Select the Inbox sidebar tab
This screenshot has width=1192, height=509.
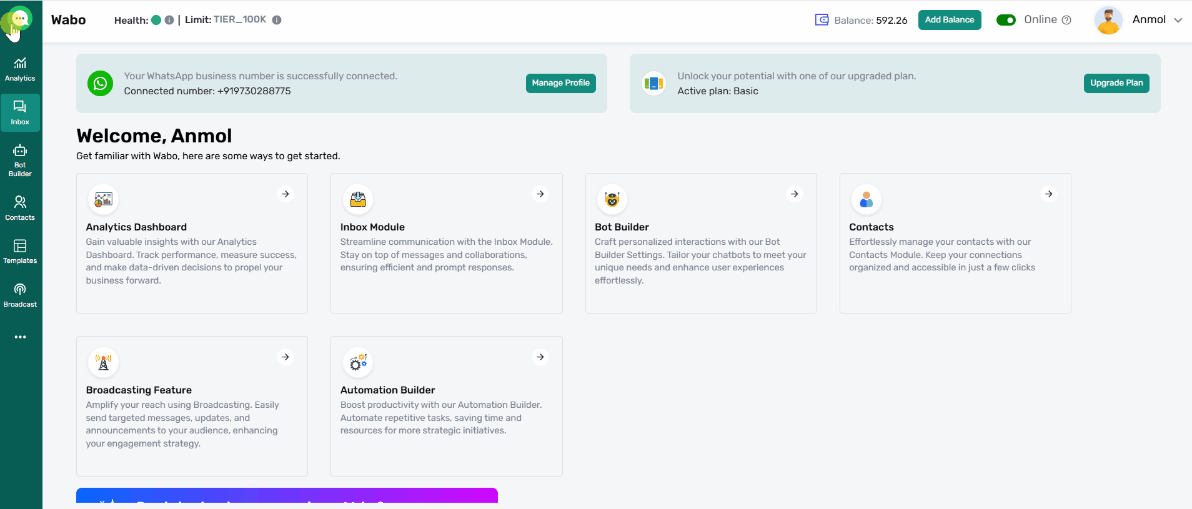[x=20, y=112]
